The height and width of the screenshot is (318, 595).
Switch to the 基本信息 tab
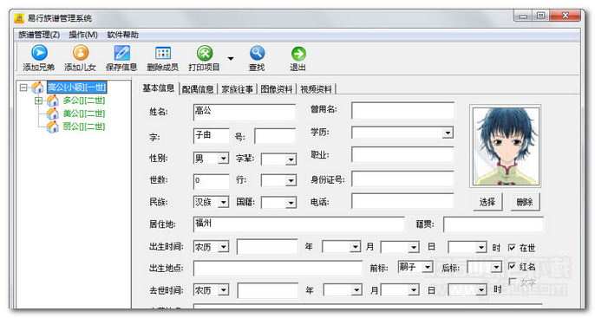[158, 88]
